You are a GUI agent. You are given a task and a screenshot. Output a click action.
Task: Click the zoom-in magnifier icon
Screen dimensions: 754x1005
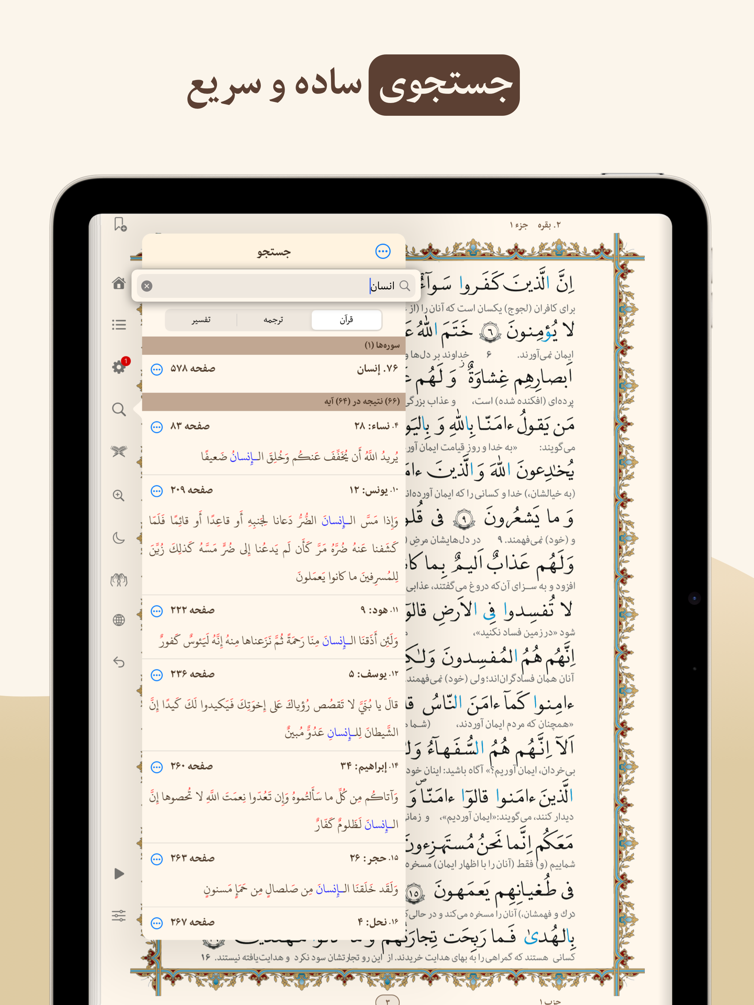pos(119,495)
